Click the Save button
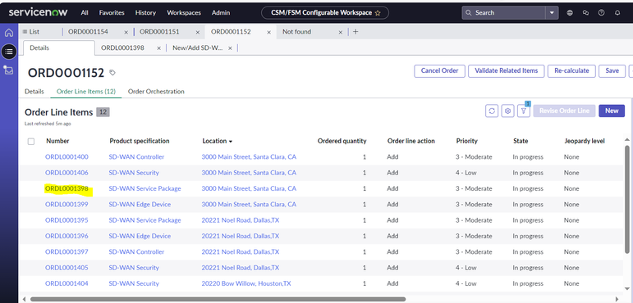 pyautogui.click(x=612, y=71)
